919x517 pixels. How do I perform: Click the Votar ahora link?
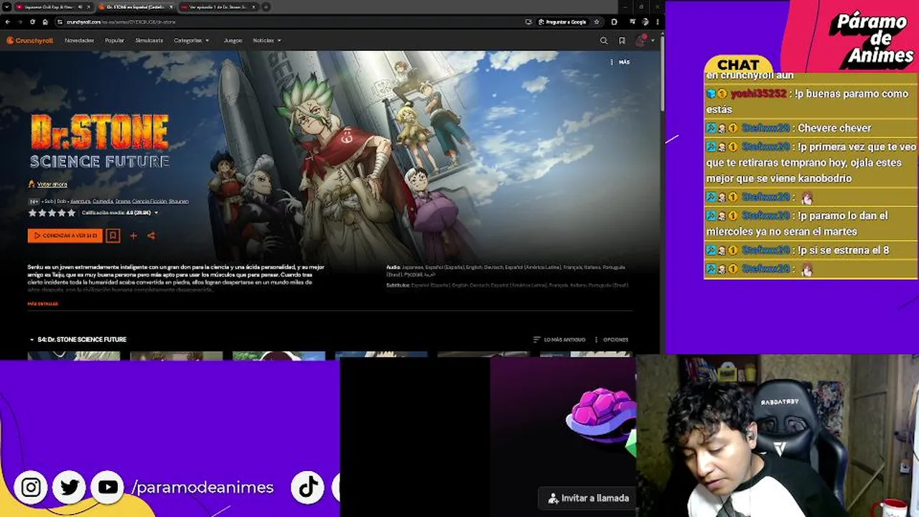52,185
